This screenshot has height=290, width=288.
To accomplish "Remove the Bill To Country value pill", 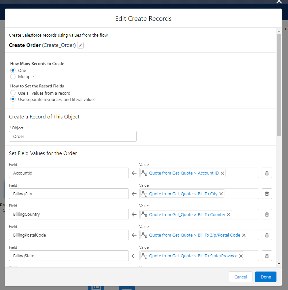I will click(229, 214).
